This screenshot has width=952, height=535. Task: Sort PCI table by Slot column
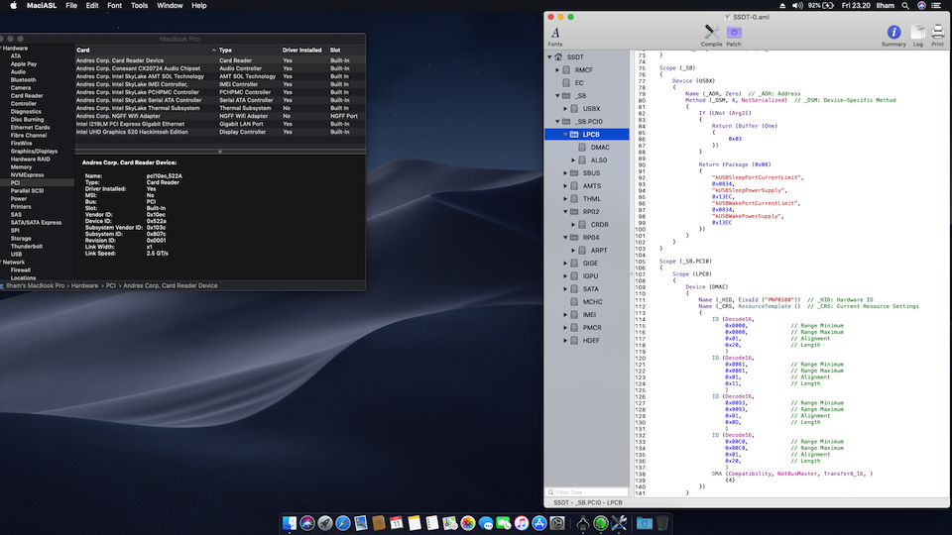(x=347, y=51)
